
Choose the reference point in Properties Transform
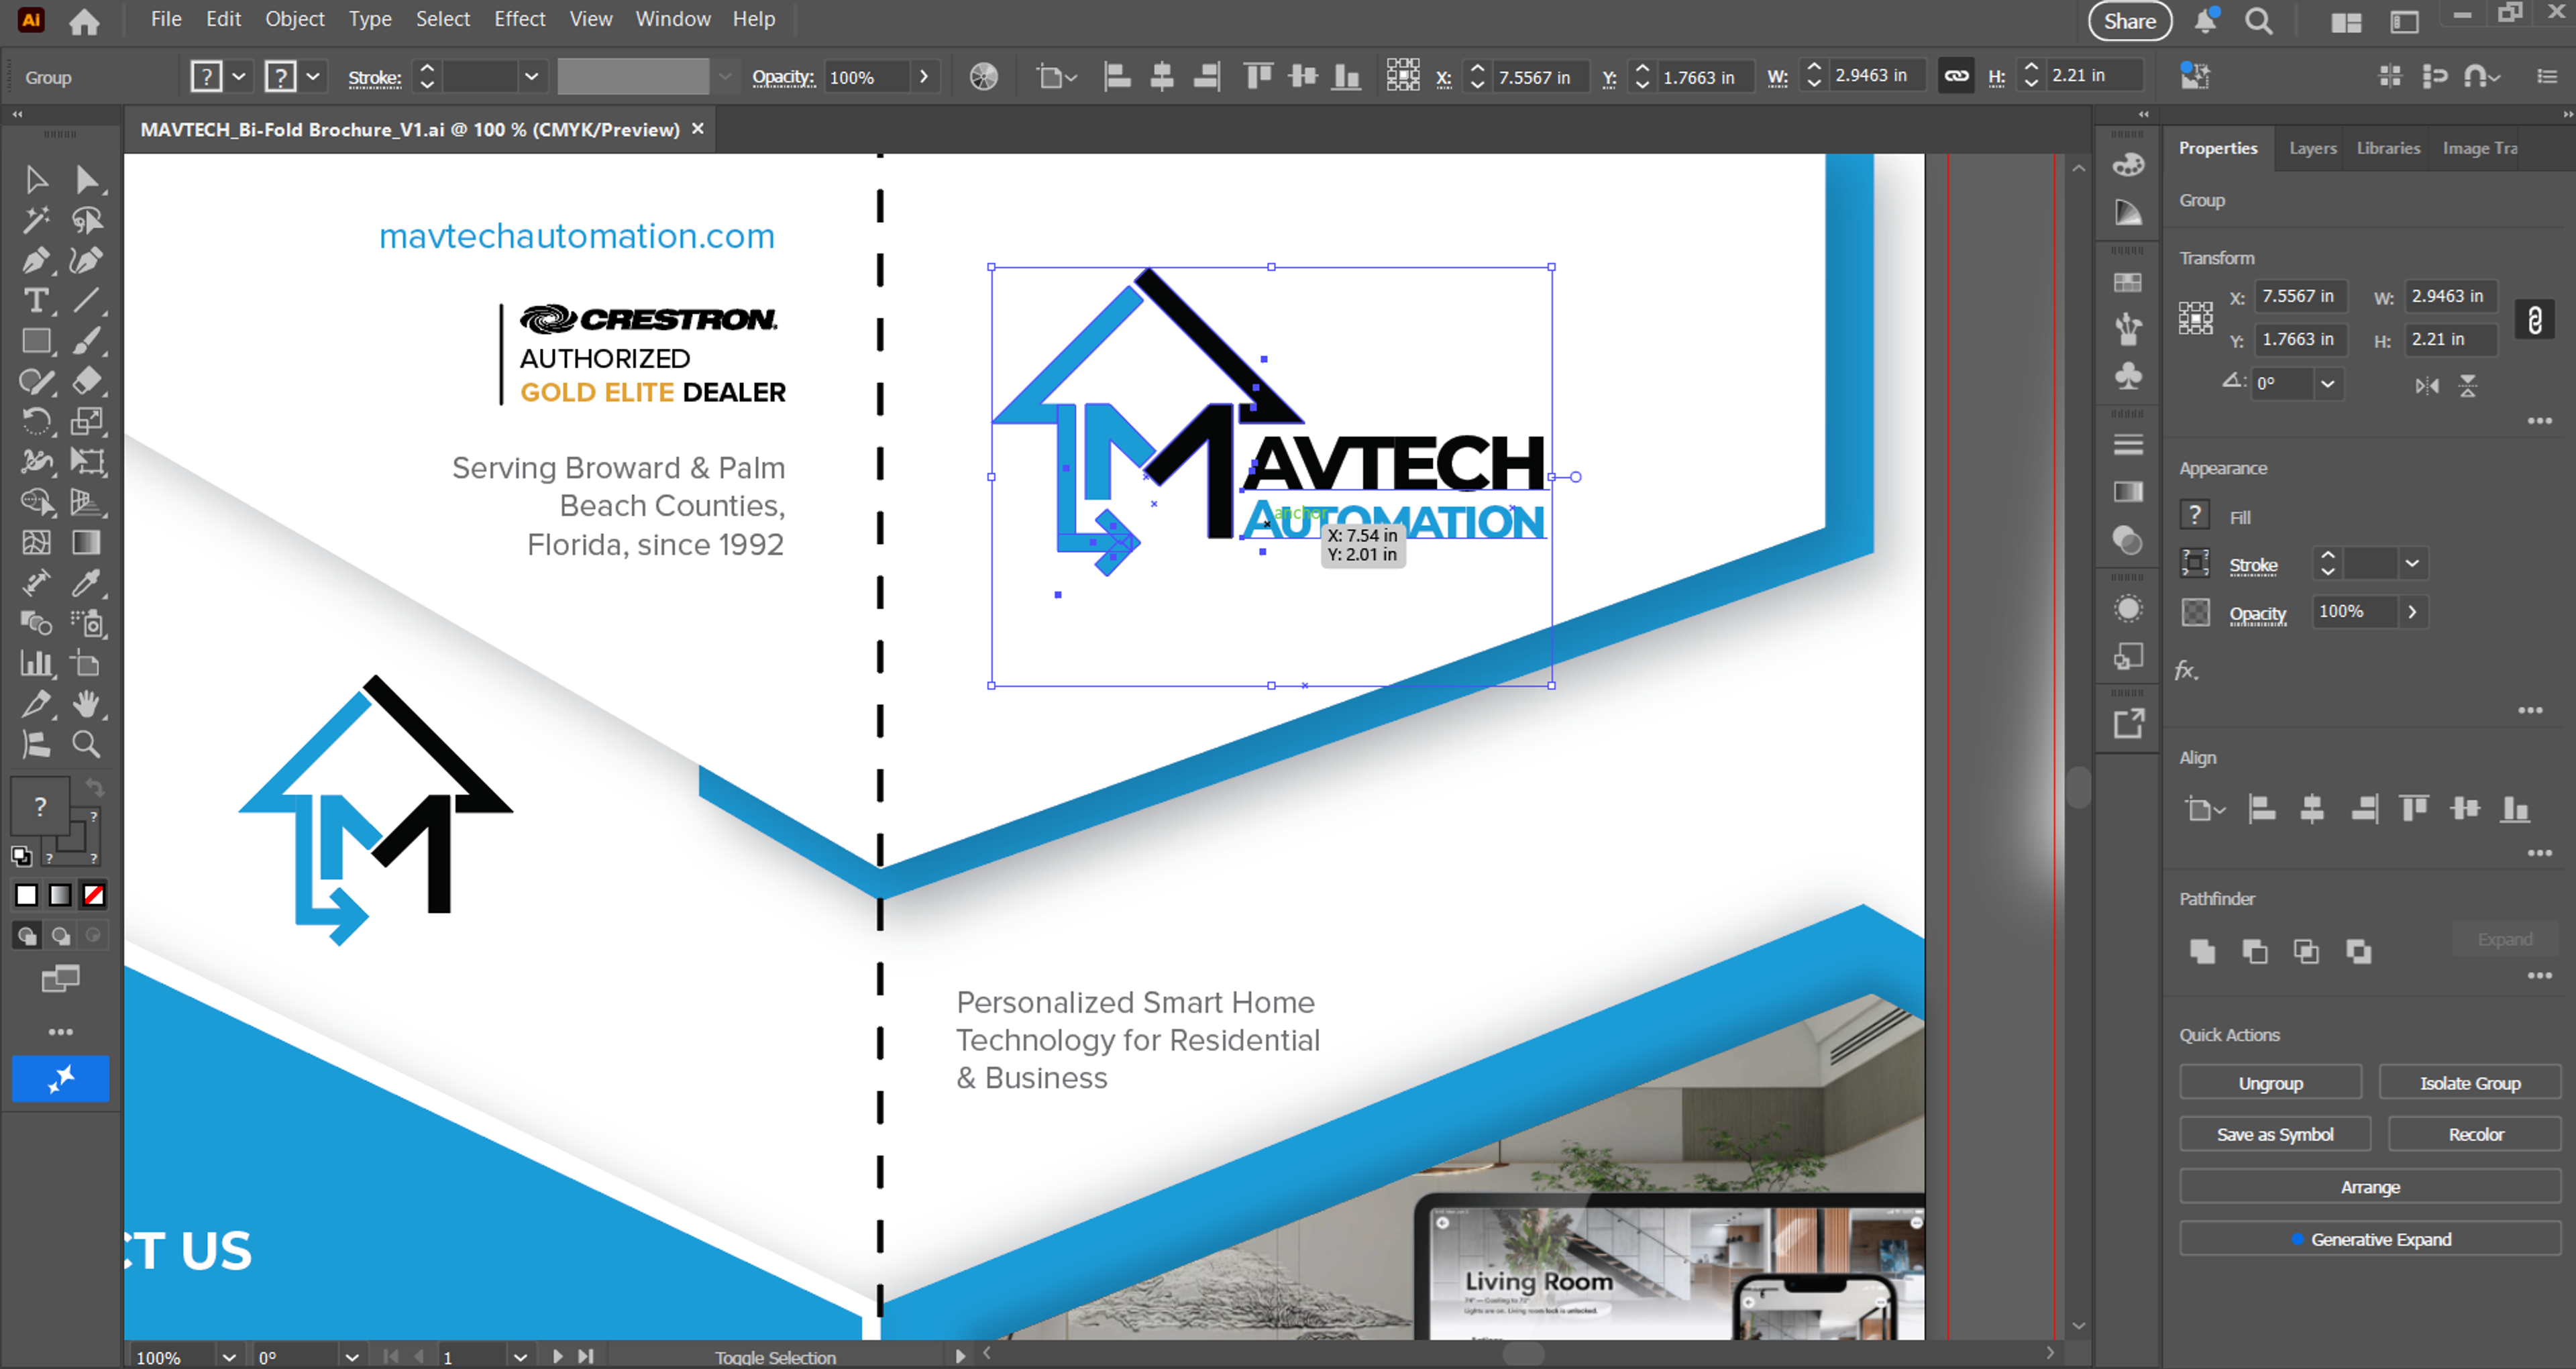coord(2196,318)
